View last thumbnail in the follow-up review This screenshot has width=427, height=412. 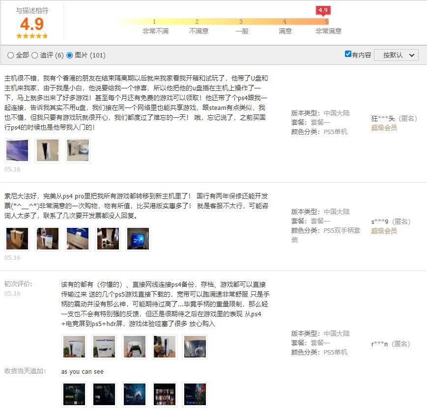(195, 394)
